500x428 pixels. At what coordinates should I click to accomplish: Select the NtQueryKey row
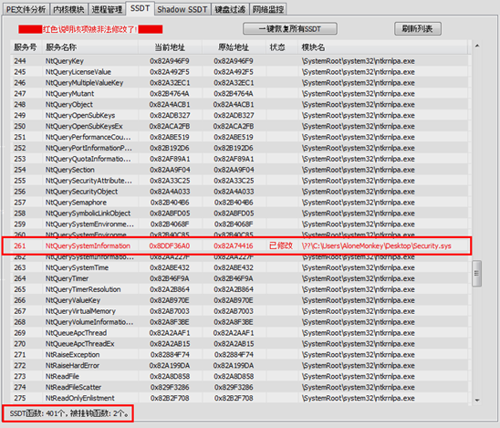239,61
